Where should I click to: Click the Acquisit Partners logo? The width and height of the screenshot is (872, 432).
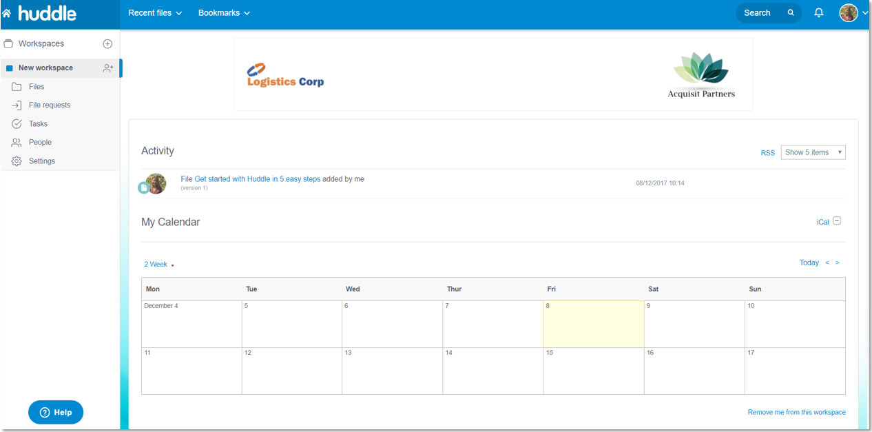click(701, 76)
